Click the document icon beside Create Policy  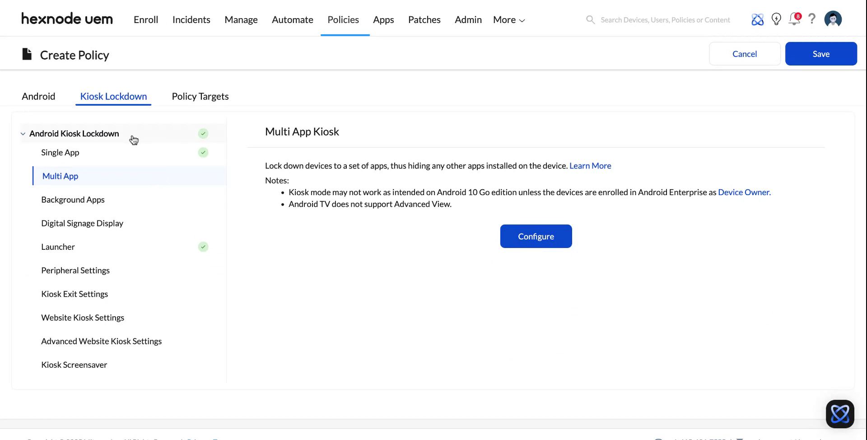(x=27, y=54)
